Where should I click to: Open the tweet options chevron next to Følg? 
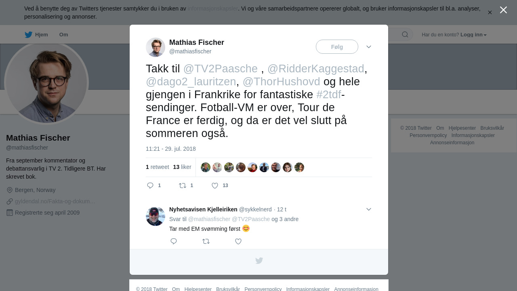(369, 47)
